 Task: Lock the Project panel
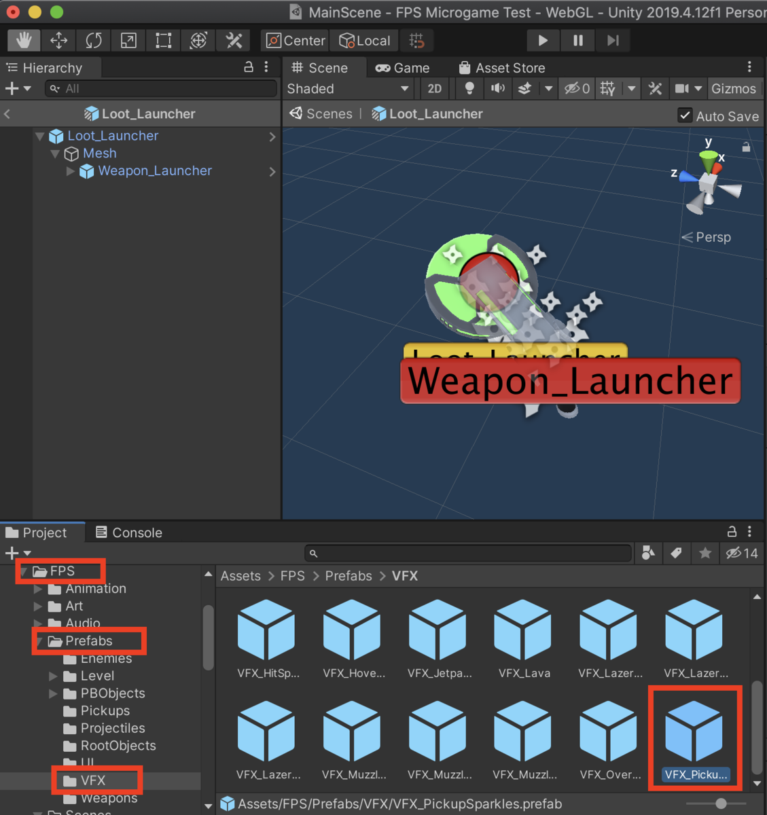click(x=732, y=532)
